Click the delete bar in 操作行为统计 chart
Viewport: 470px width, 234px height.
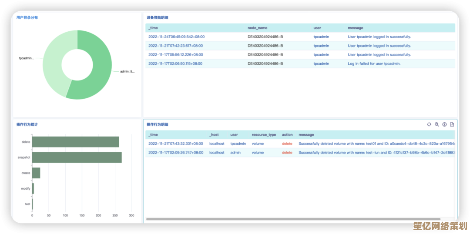tap(75, 142)
